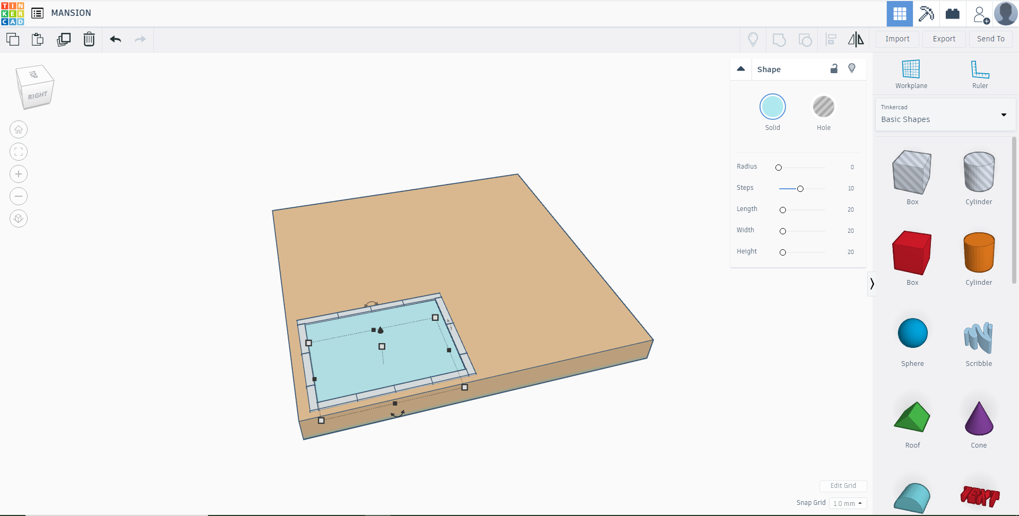Collapse the Shape inspector panel
The image size is (1019, 516).
coord(741,68)
